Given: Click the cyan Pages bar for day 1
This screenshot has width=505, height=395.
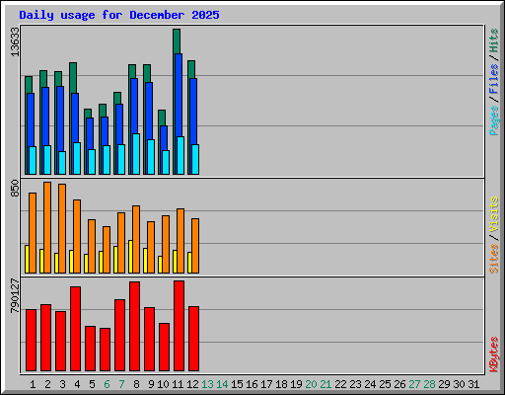Looking at the screenshot, I should click(x=33, y=160).
